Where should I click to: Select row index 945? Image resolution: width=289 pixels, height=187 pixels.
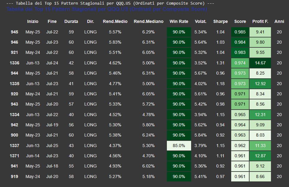tap(14, 32)
